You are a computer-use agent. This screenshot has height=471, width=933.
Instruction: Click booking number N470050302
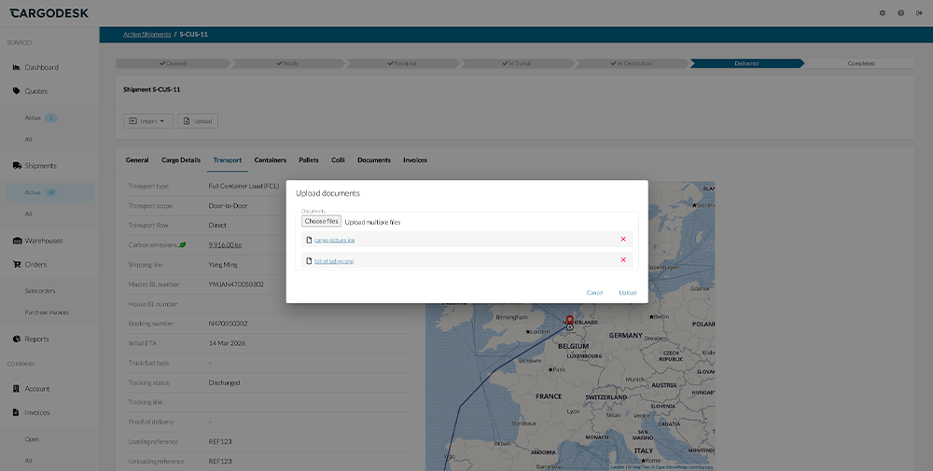coord(228,324)
